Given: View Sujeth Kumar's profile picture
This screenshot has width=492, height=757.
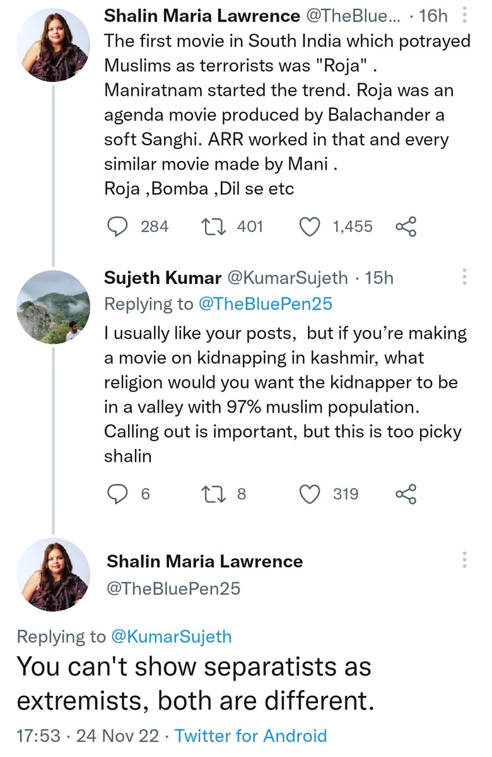Looking at the screenshot, I should pyautogui.click(x=52, y=307).
